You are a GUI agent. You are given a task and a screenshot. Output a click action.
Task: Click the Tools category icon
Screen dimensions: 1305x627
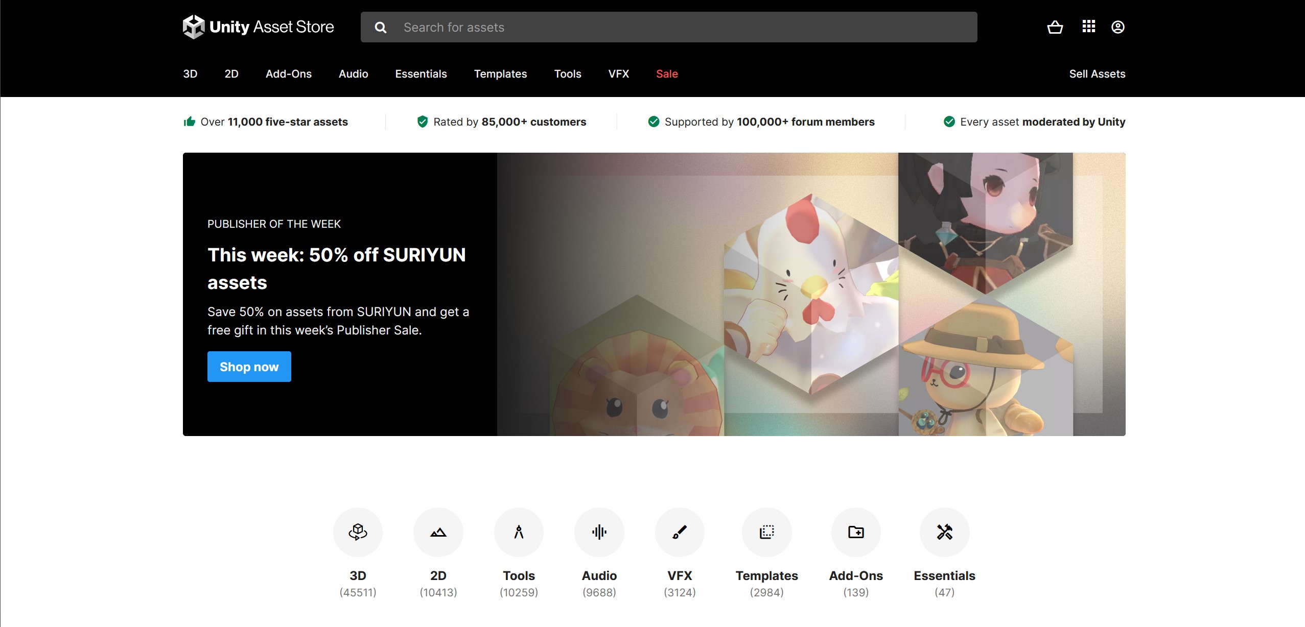click(x=518, y=532)
